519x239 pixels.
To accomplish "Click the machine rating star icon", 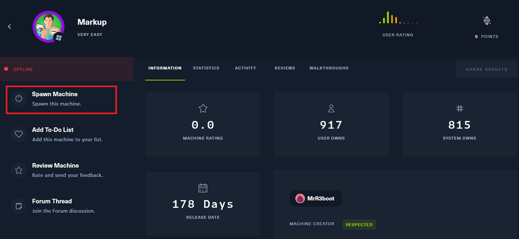I will [203, 108].
